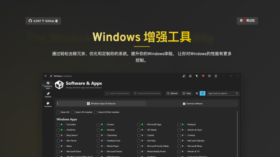The height and width of the screenshot is (157, 280).
Task: Check the OneDrive app checkbox
Action: click(58, 130)
